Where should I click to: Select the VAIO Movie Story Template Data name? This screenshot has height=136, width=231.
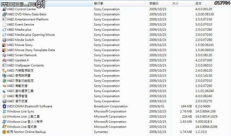point(31,50)
